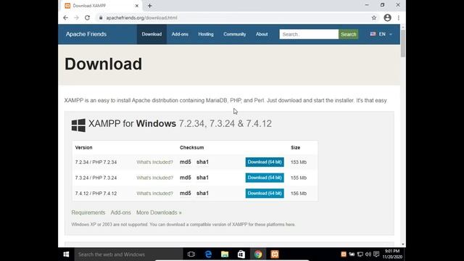
Task: Download XAMPP 7.3.24 64 bit
Action: pyautogui.click(x=265, y=178)
